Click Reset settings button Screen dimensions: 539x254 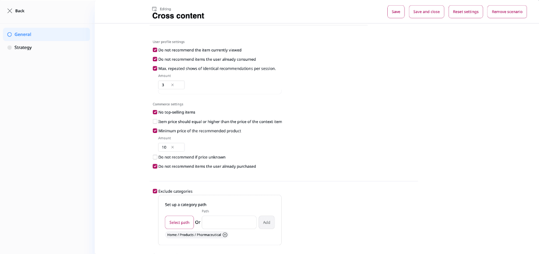pos(466,11)
